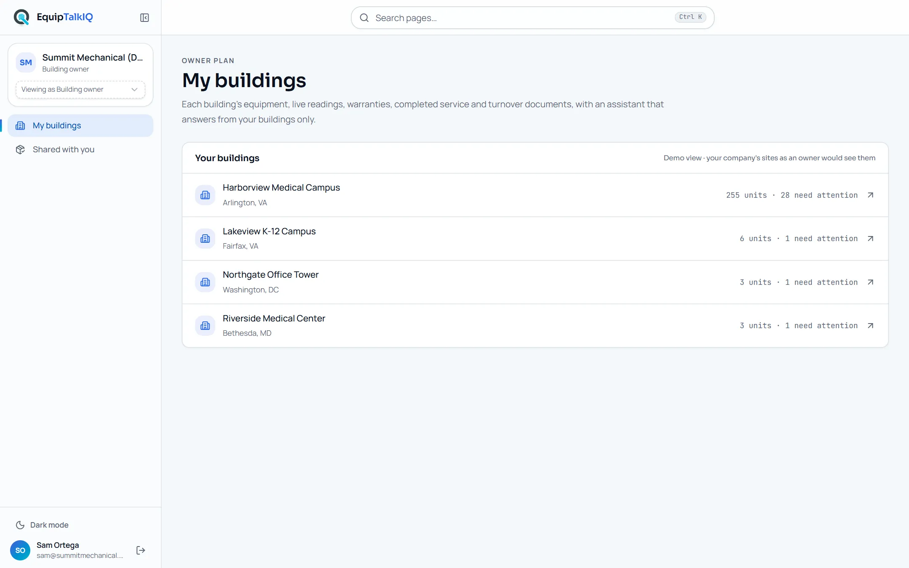Open the Riverside Medical Center link
The image size is (909, 568).
535,326
